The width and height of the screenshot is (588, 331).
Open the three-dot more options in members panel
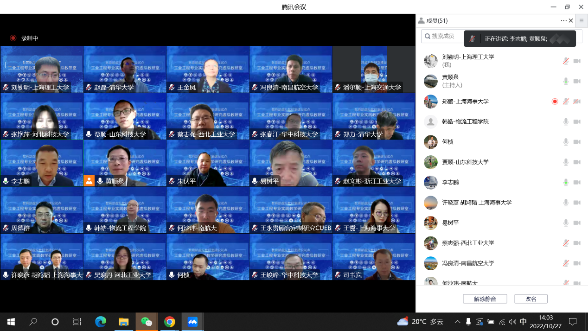coord(563,20)
